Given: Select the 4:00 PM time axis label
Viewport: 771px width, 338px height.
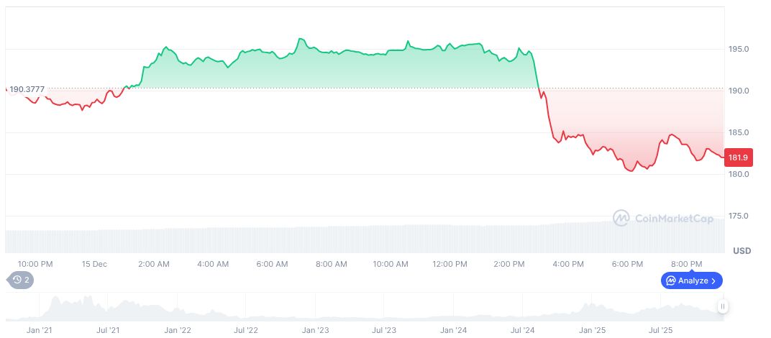Looking at the screenshot, I should click(568, 264).
